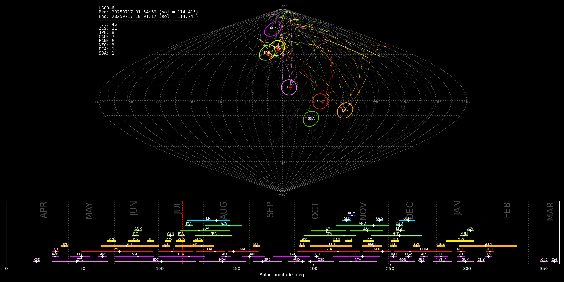Click the XCB shower bar in the timeline
The image size is (564, 282).
[460, 241]
